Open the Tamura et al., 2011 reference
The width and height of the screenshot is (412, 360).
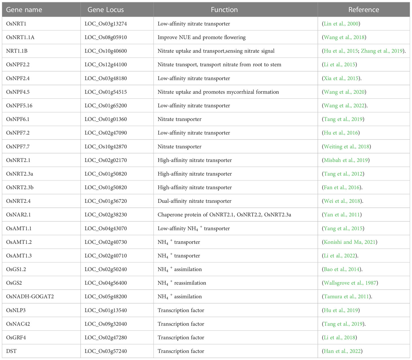pyautogui.click(x=347, y=297)
